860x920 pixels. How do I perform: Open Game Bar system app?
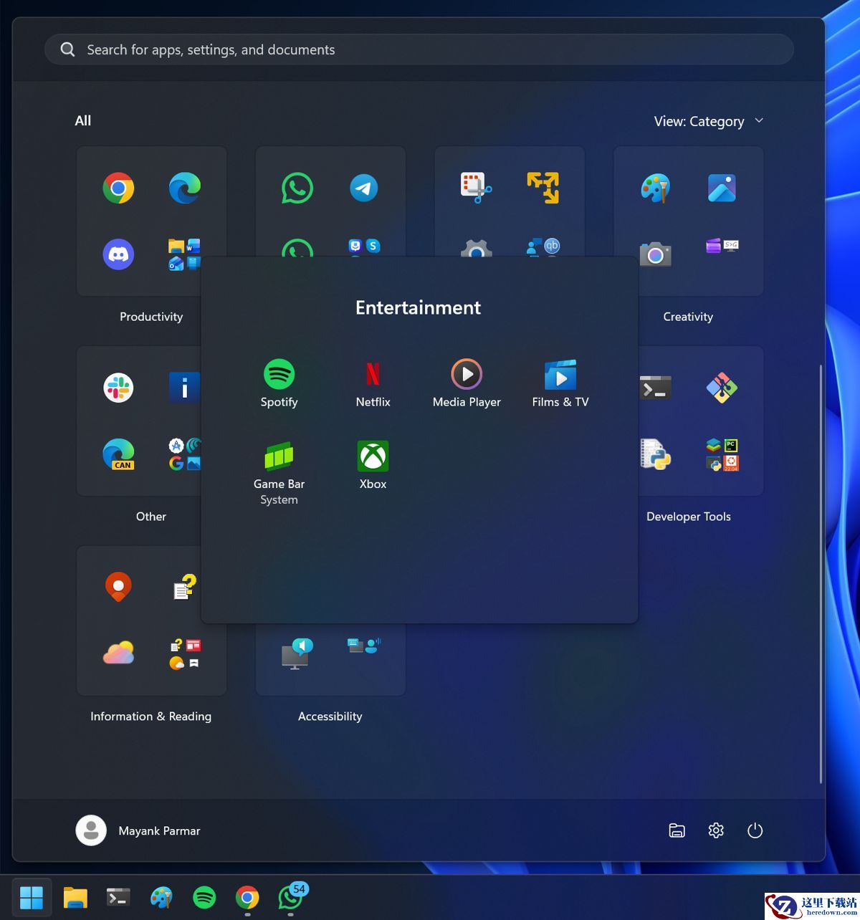pos(279,456)
